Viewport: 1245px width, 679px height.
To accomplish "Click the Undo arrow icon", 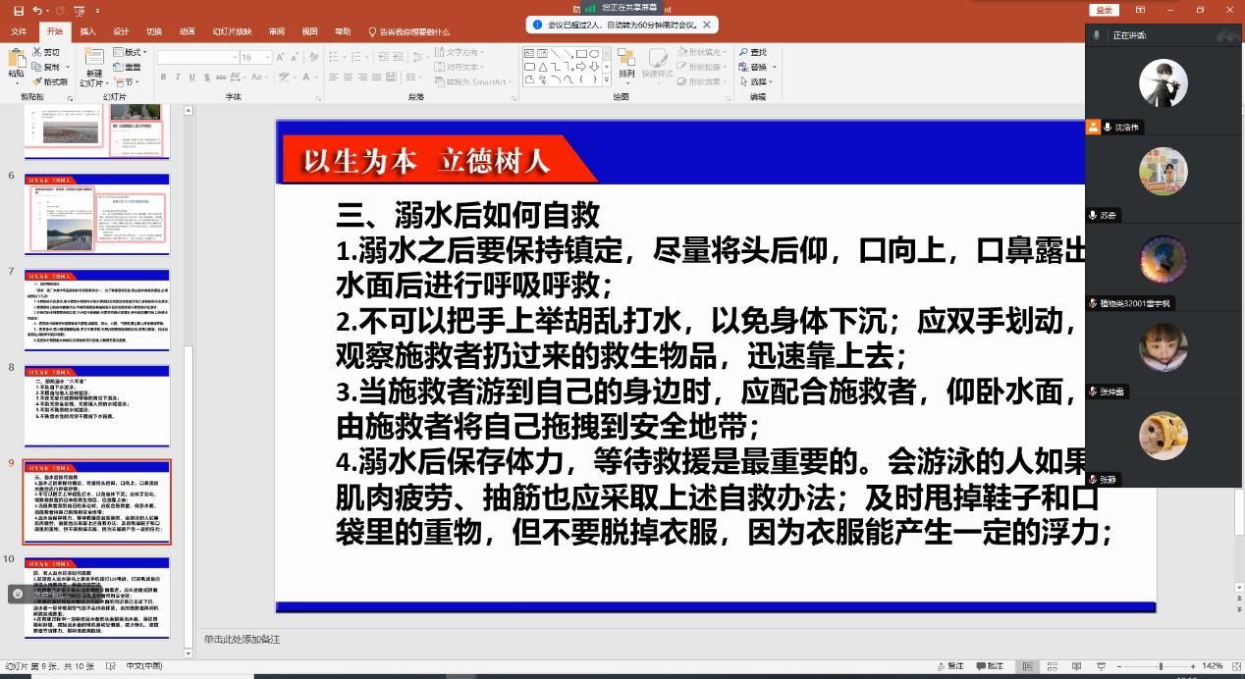I will pos(37,10).
